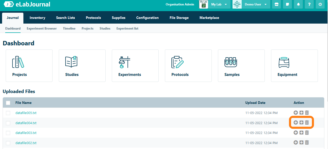Check the box next to datafile005.txt
328x149 pixels.
pyautogui.click(x=8, y=113)
